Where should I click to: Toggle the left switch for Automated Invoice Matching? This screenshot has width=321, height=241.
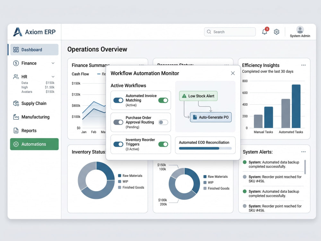[118, 100]
